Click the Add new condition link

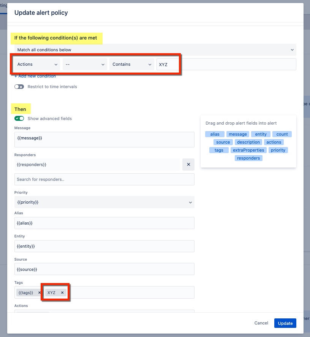pos(35,76)
